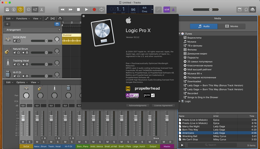
Task: Select Wrecking Ball song row
Action: 217,136
